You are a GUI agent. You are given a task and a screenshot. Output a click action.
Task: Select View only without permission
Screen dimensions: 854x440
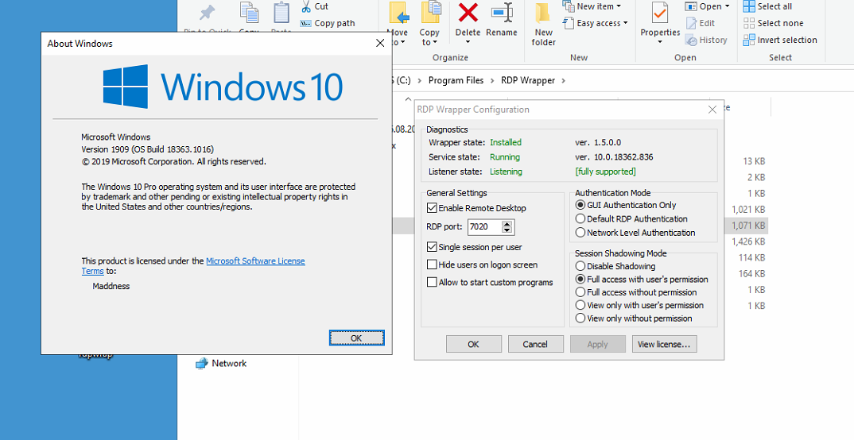tap(580, 318)
